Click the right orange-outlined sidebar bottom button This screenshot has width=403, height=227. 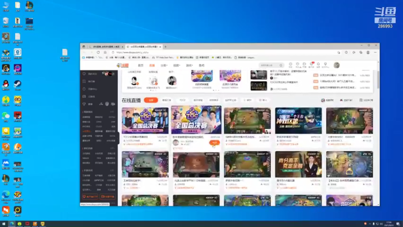(108, 197)
